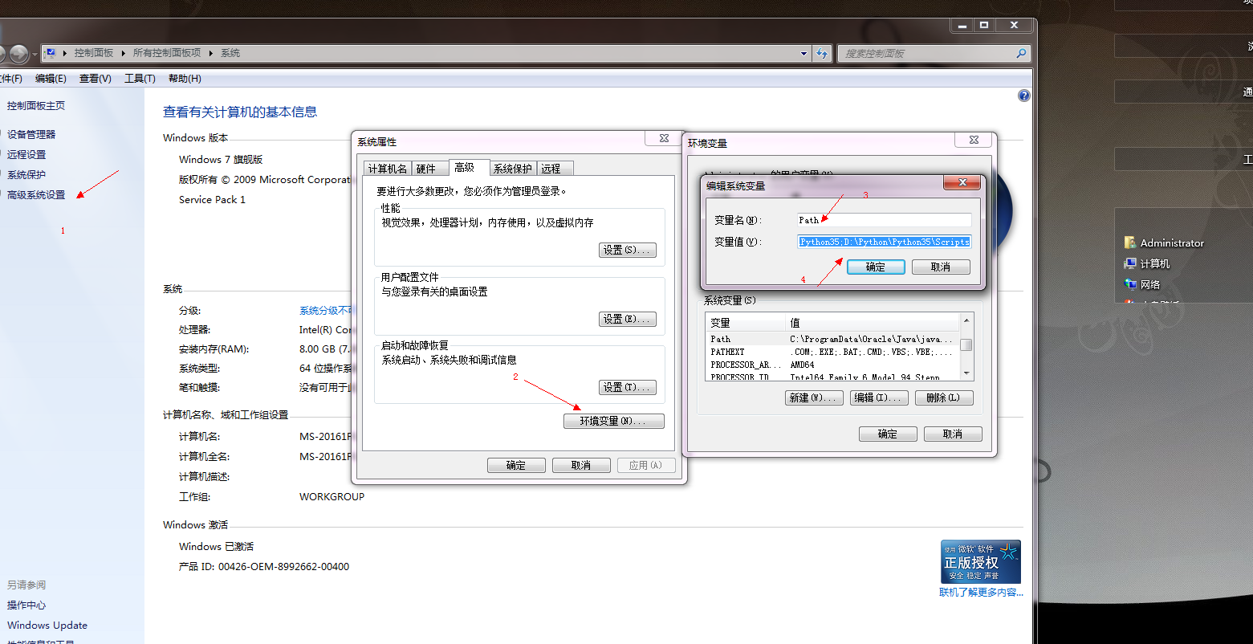Open the 编辑(E) menu
This screenshot has height=644, width=1253.
[x=51, y=79]
